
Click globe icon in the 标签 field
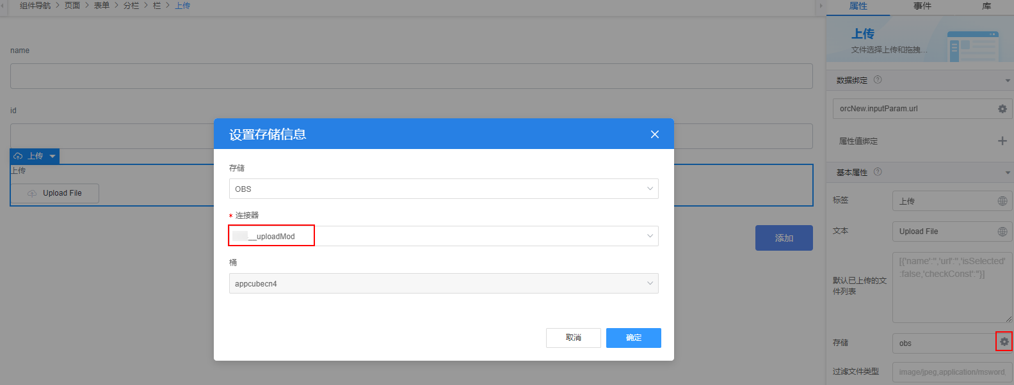pos(1002,201)
